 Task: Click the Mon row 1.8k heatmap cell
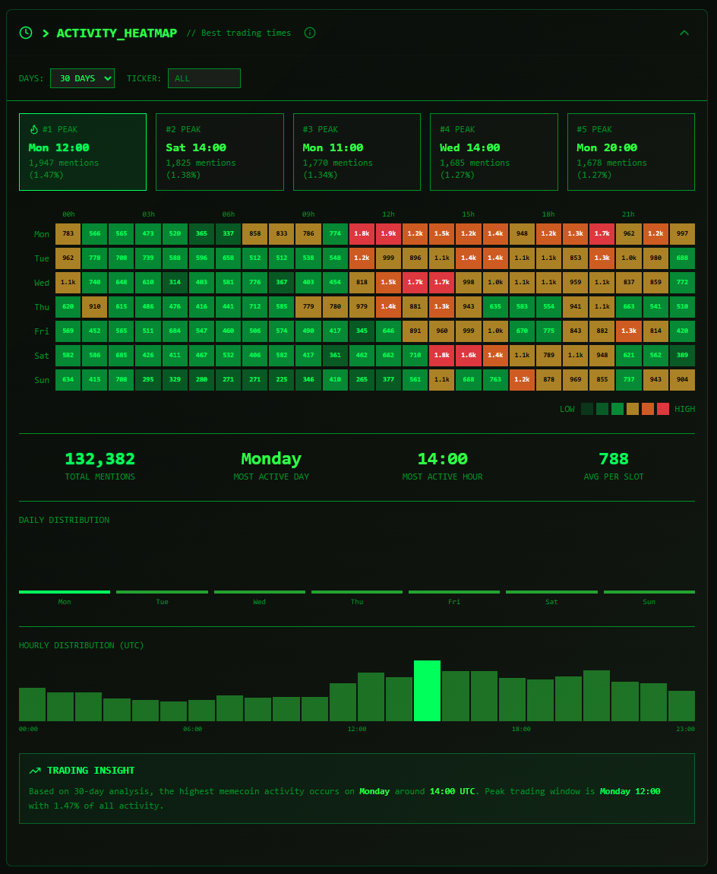[362, 234]
